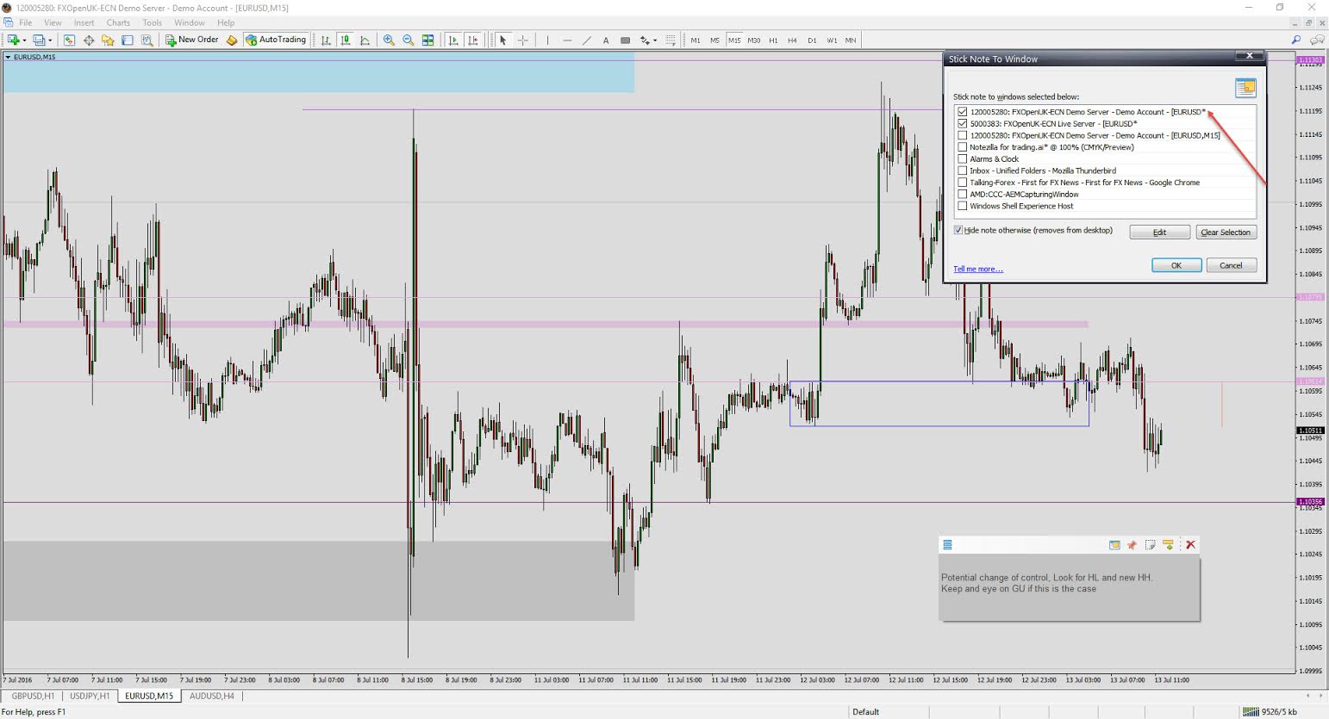Select the candlestick chart type icon

pyautogui.click(x=345, y=40)
